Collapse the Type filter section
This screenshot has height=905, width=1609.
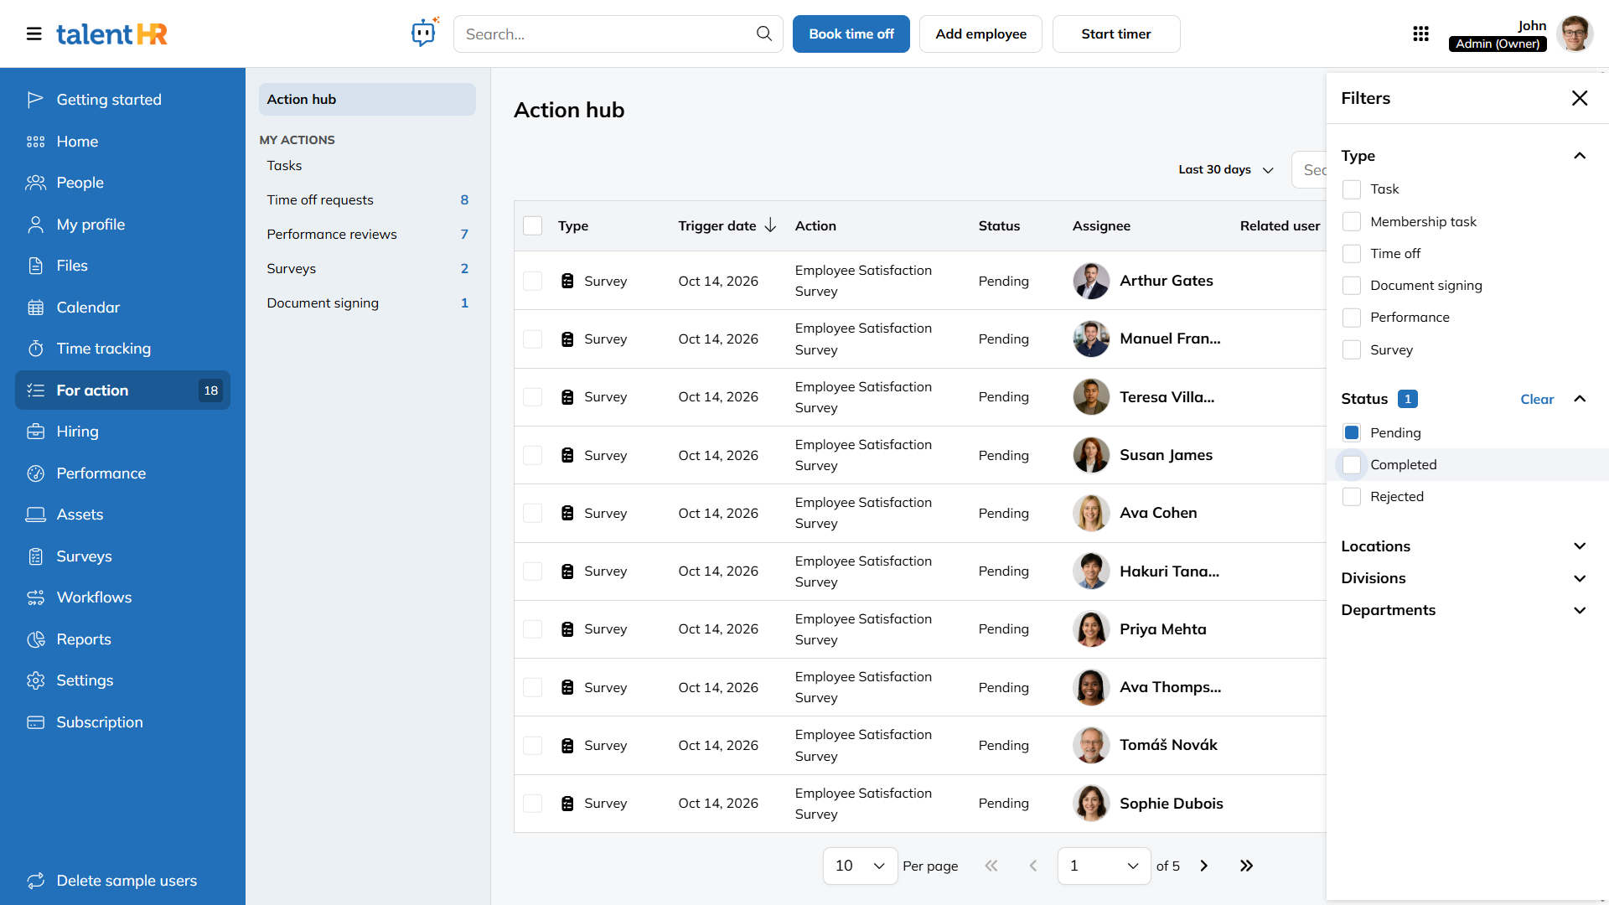tap(1580, 156)
